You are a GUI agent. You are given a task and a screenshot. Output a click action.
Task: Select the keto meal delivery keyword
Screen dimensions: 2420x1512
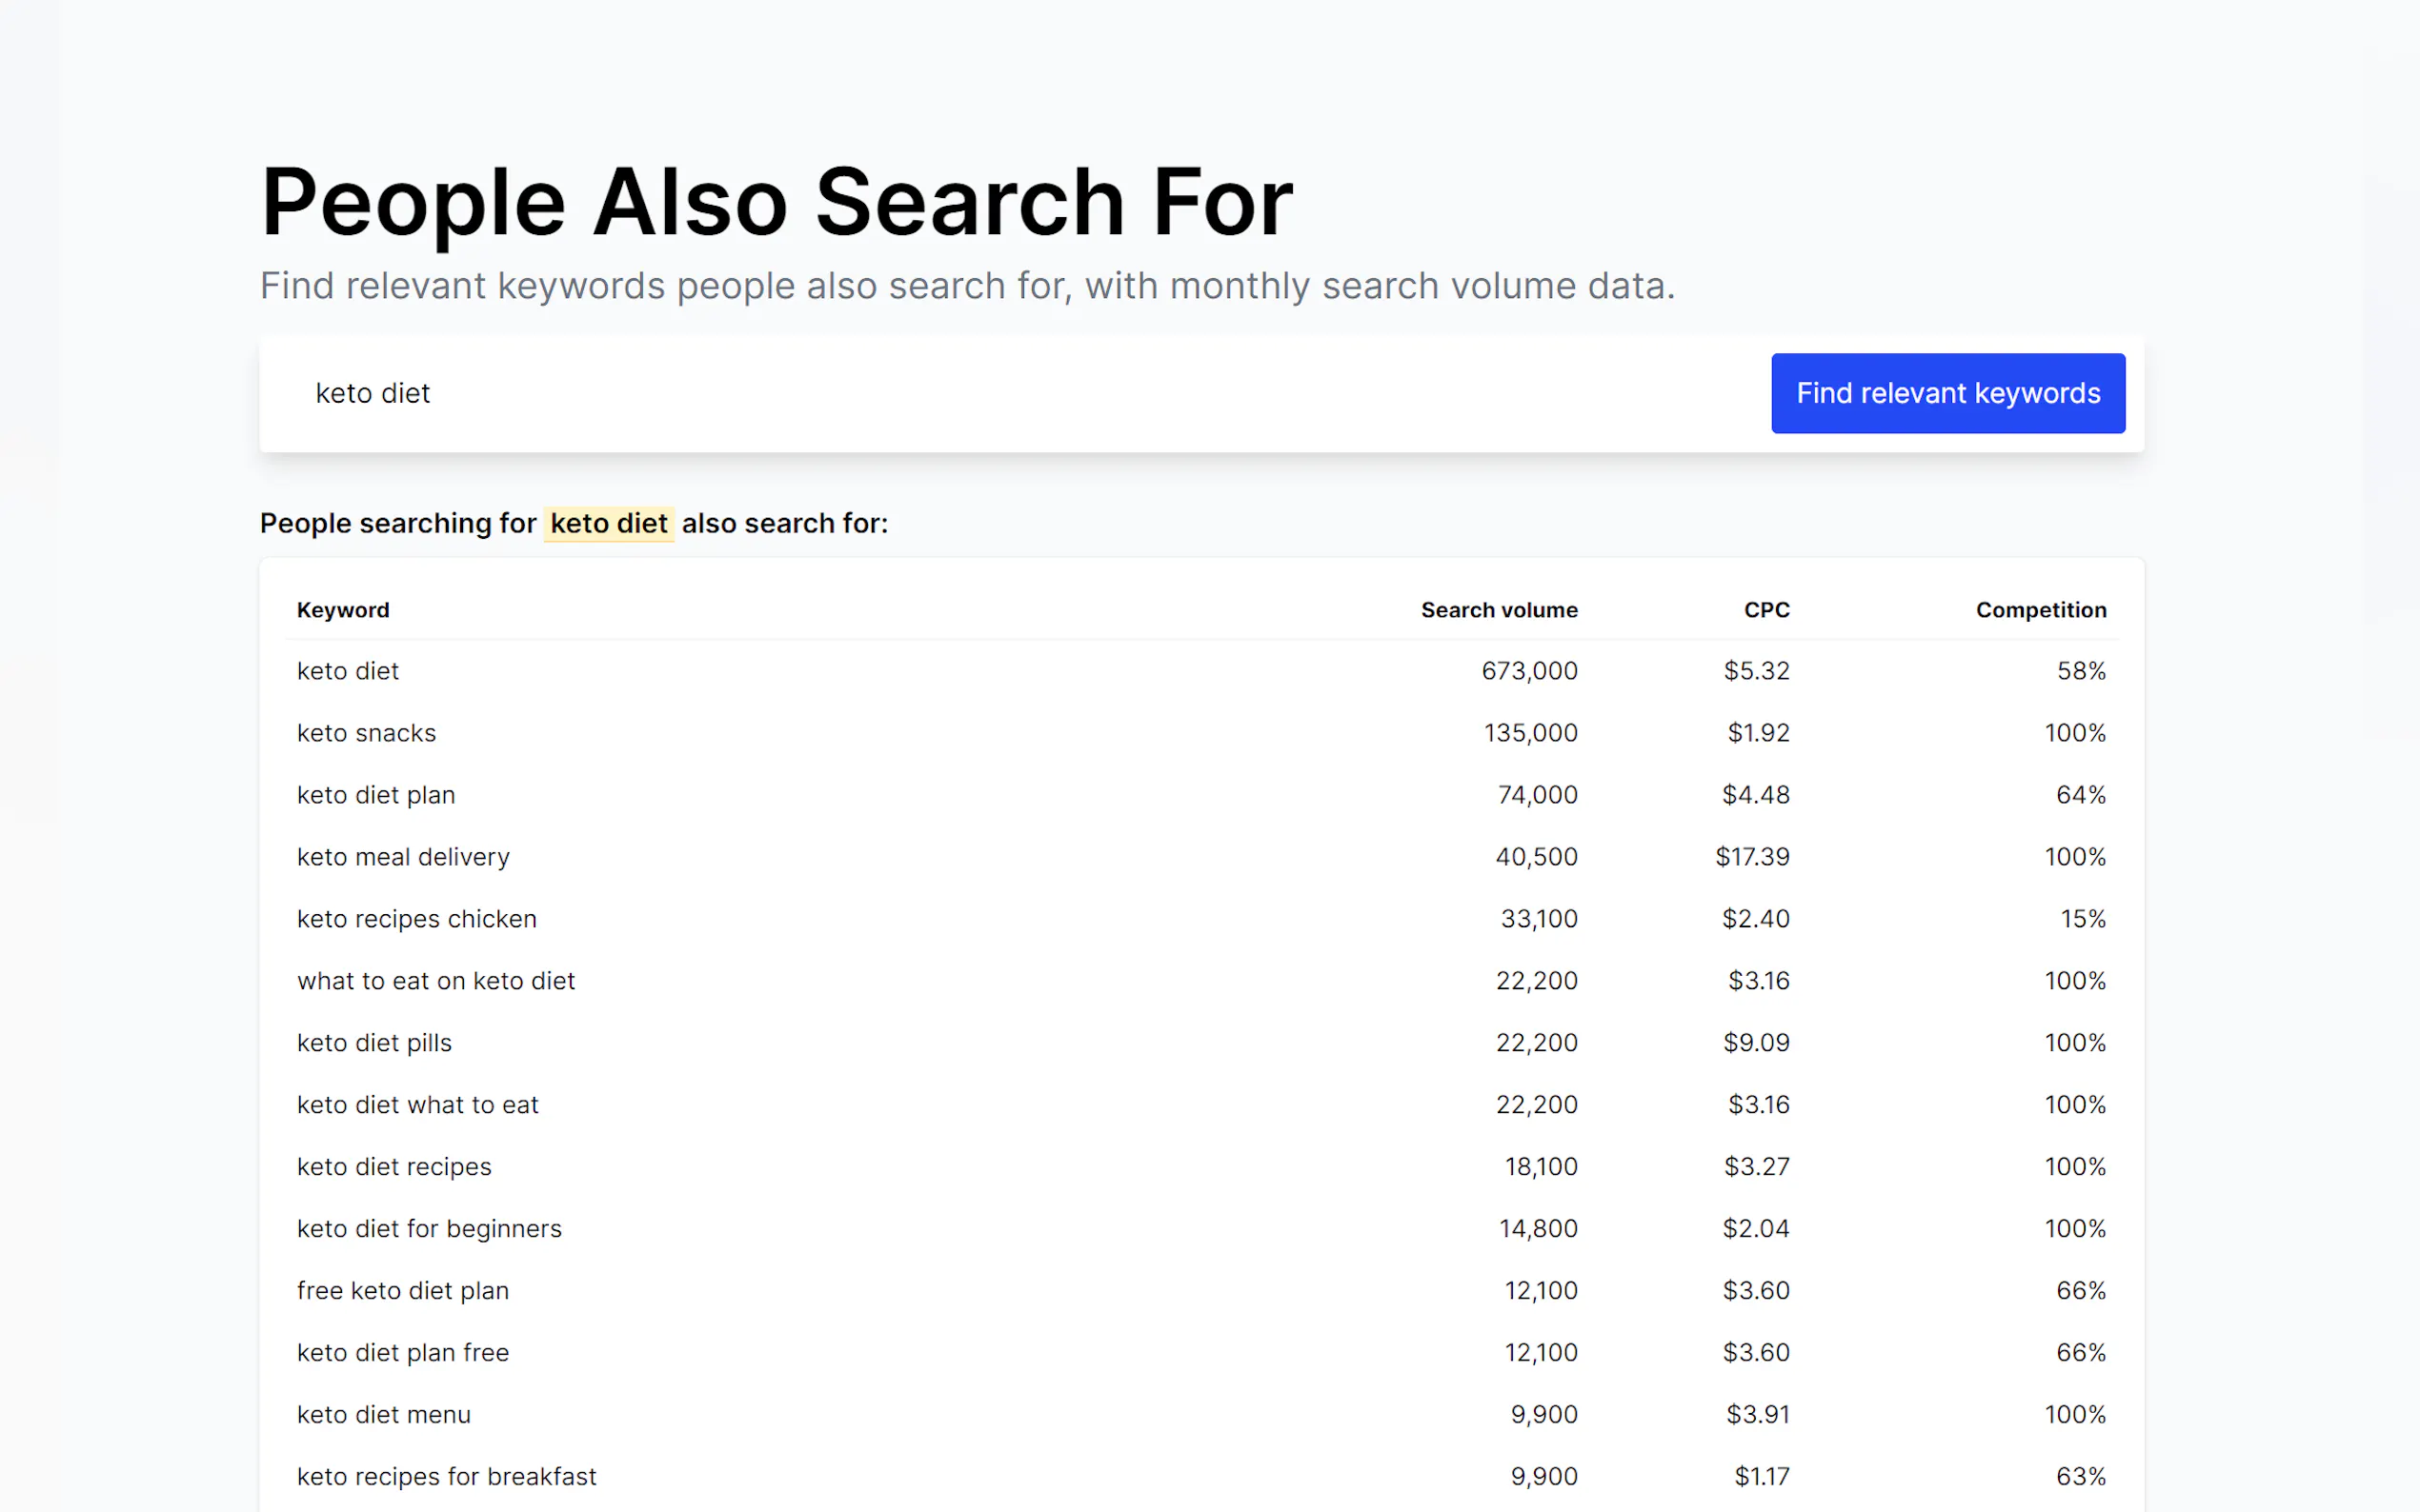click(x=403, y=857)
